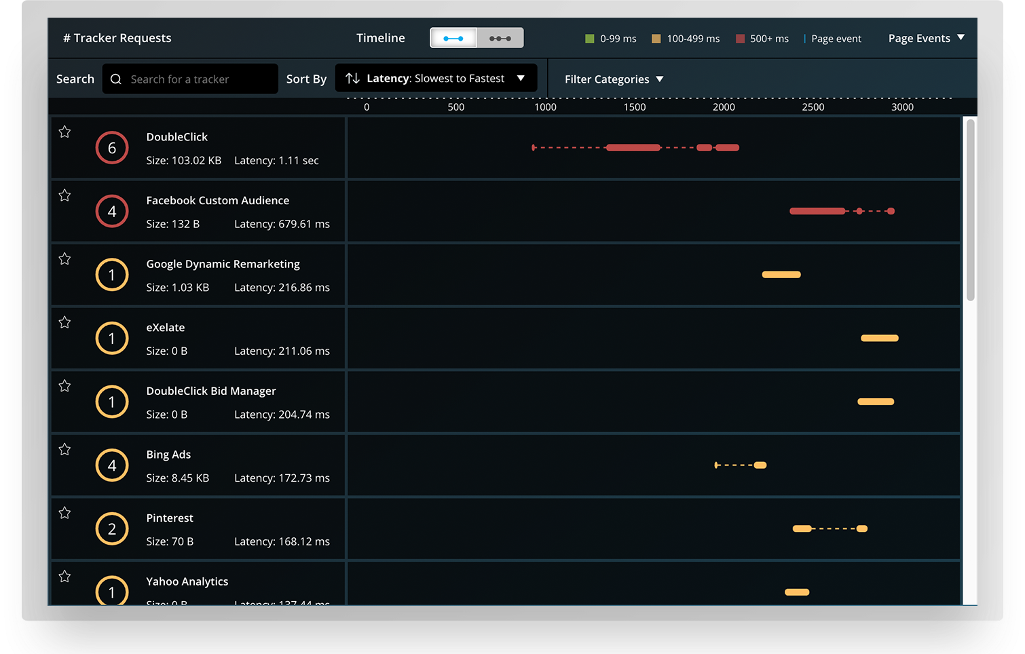The image size is (1025, 654).
Task: Click the Page event legend label
Action: point(836,39)
